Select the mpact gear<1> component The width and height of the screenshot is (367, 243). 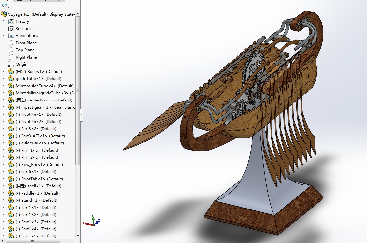tap(45, 107)
